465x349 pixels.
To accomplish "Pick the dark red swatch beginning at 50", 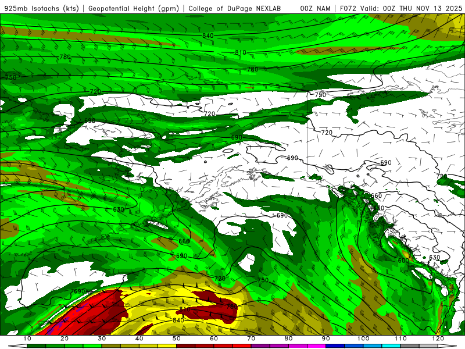I will coord(185,346).
